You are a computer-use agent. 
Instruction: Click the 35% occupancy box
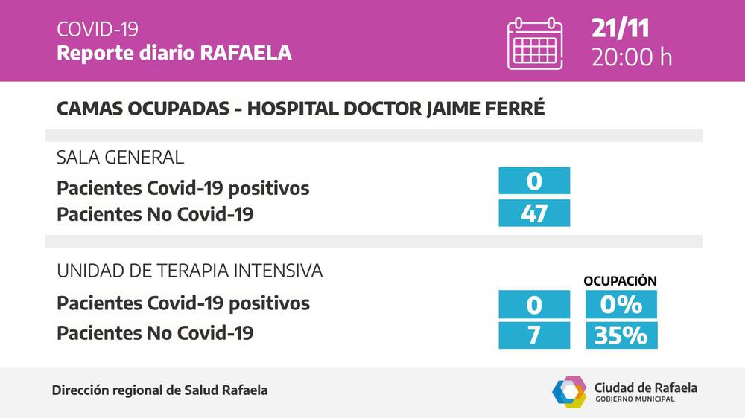(x=621, y=335)
